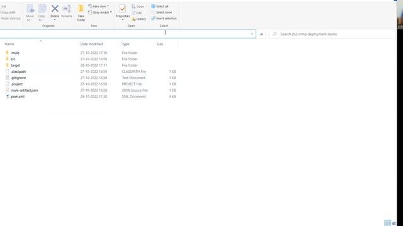The width and height of the screenshot is (403, 226).
Task: Click the Go to arrow button
Action: tap(261, 34)
